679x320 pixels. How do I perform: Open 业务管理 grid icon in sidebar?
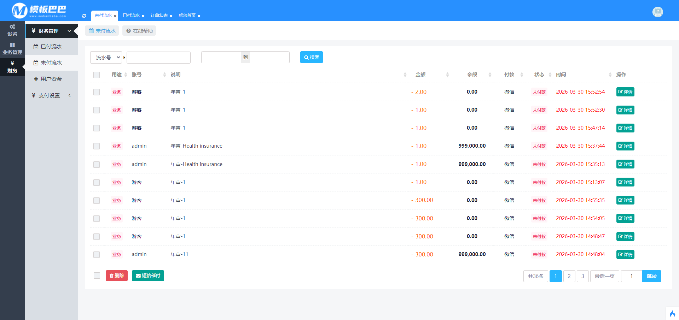click(12, 45)
